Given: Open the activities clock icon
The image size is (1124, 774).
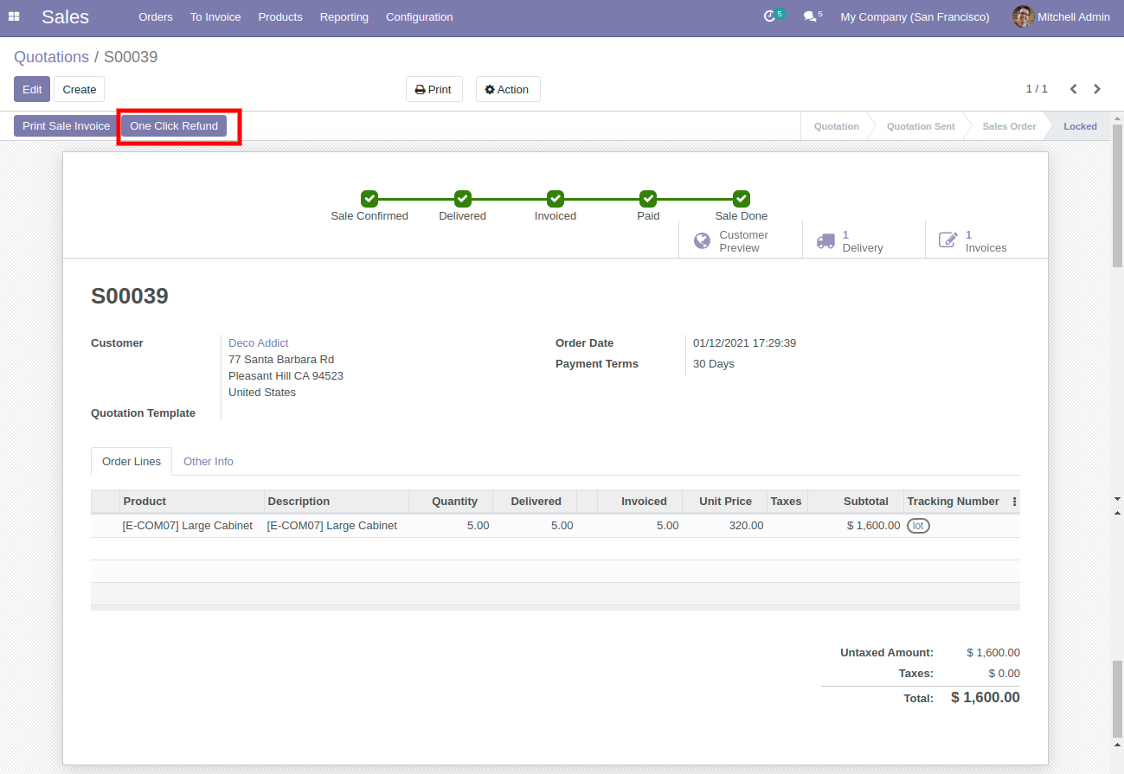Looking at the screenshot, I should 769,16.
